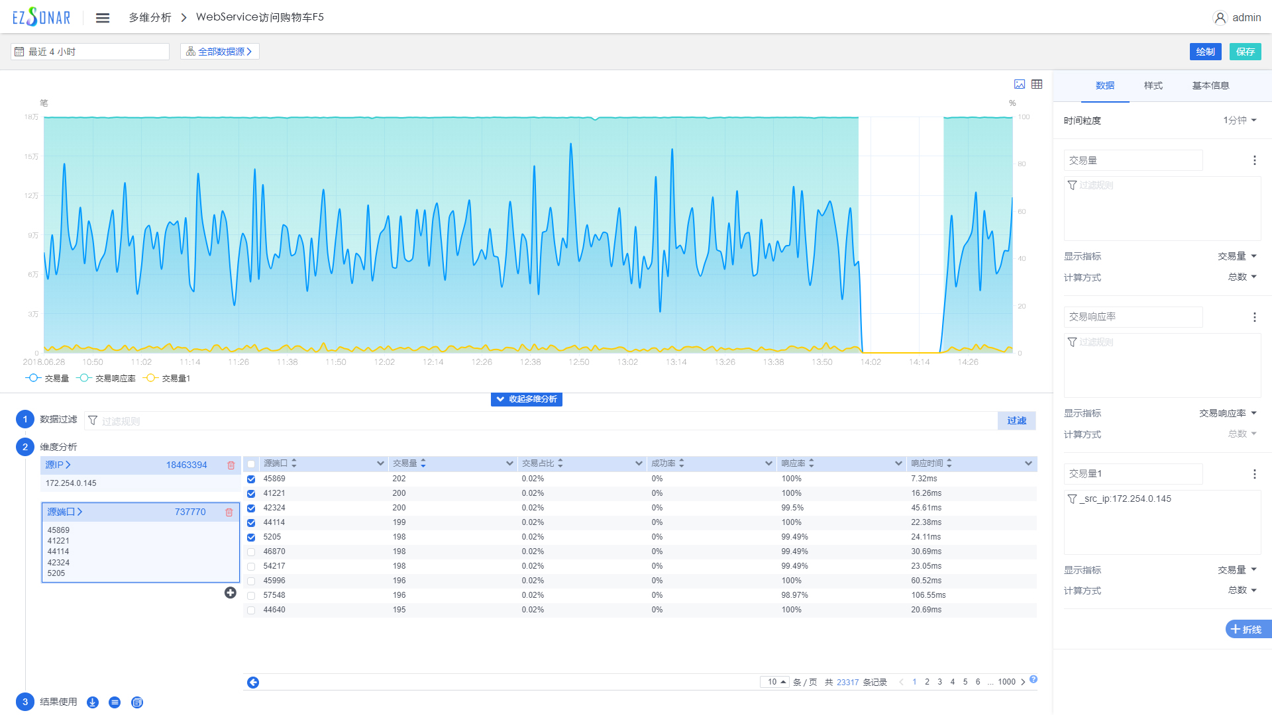The height and width of the screenshot is (715, 1272).
Task: Click the download result icon
Action: 93,702
